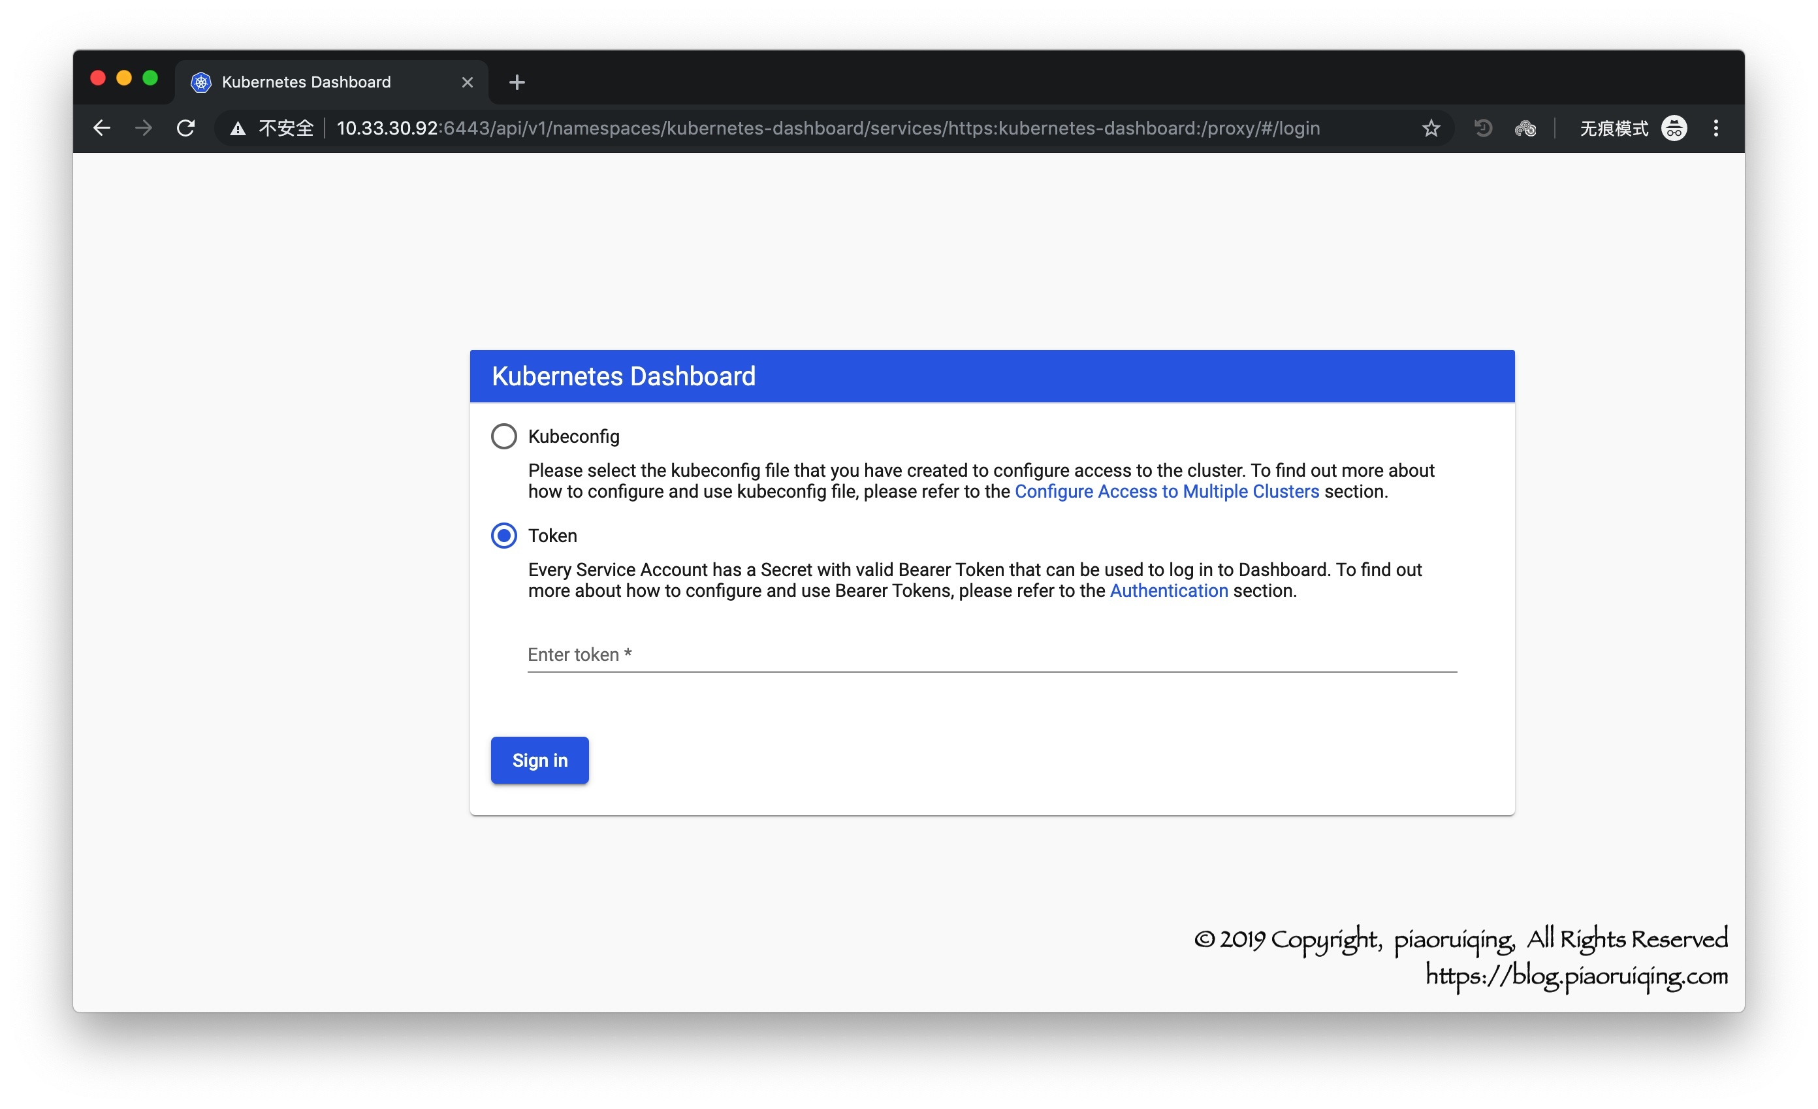This screenshot has width=1818, height=1109.
Task: Click the address bar URL
Action: [x=828, y=129]
